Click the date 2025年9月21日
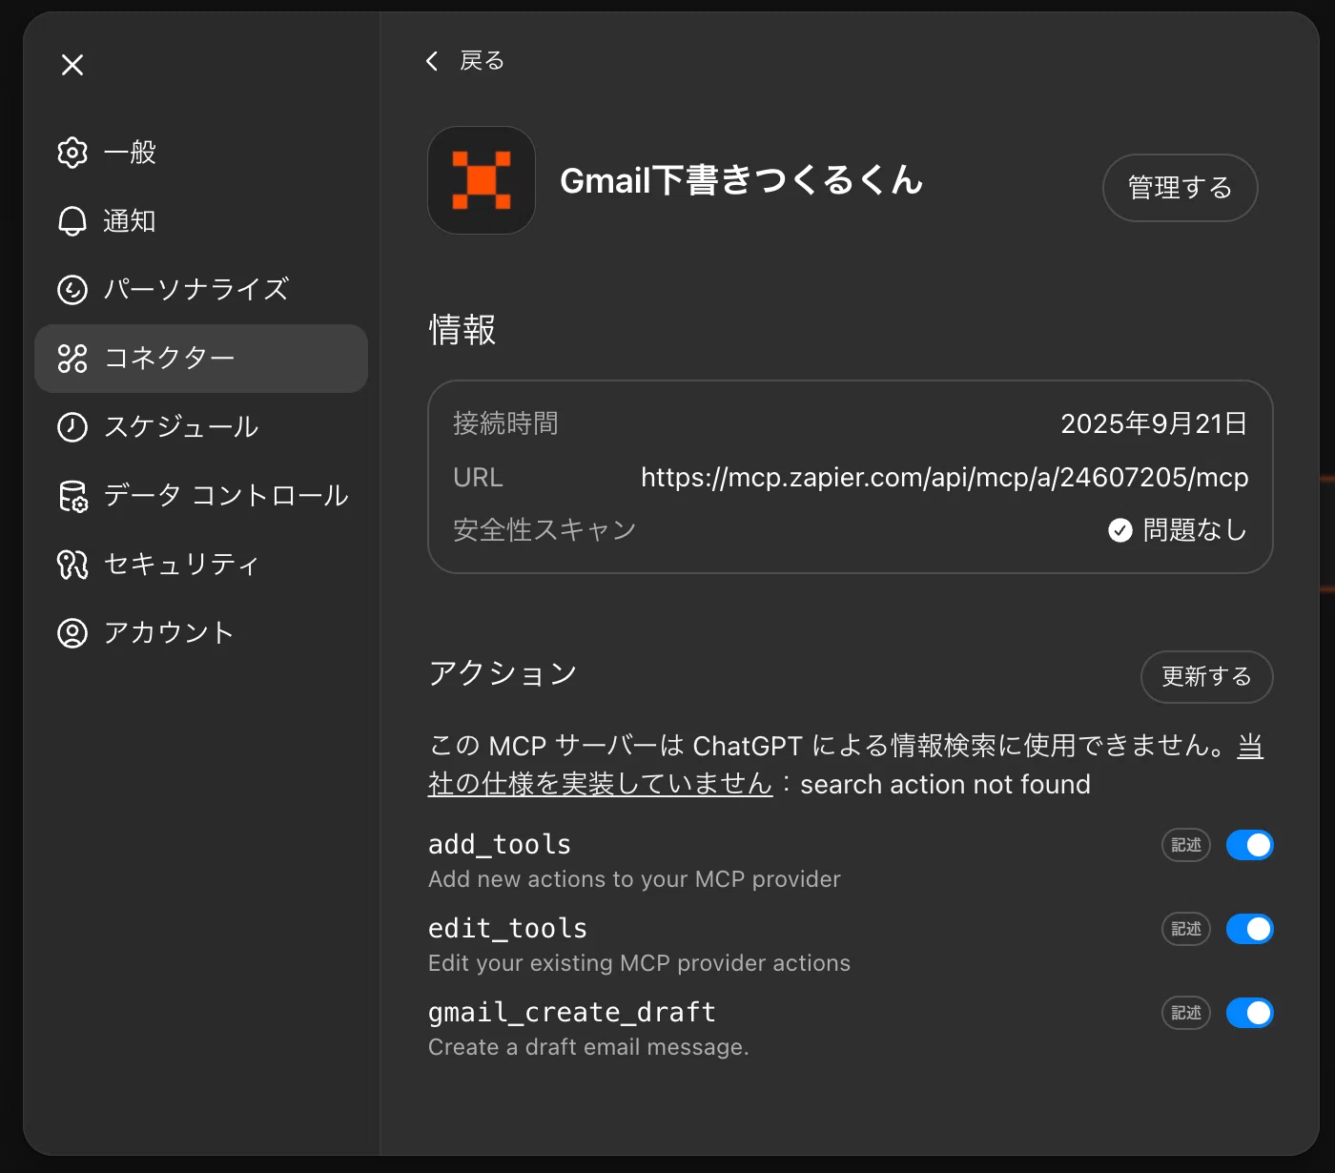The width and height of the screenshot is (1335, 1173). pos(1154,423)
